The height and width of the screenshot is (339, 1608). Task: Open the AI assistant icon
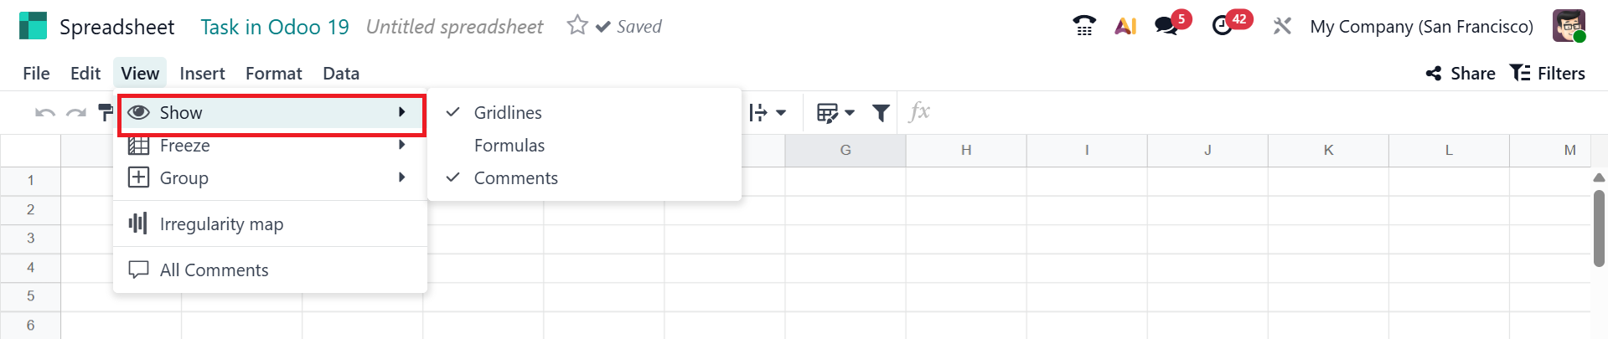(x=1125, y=26)
